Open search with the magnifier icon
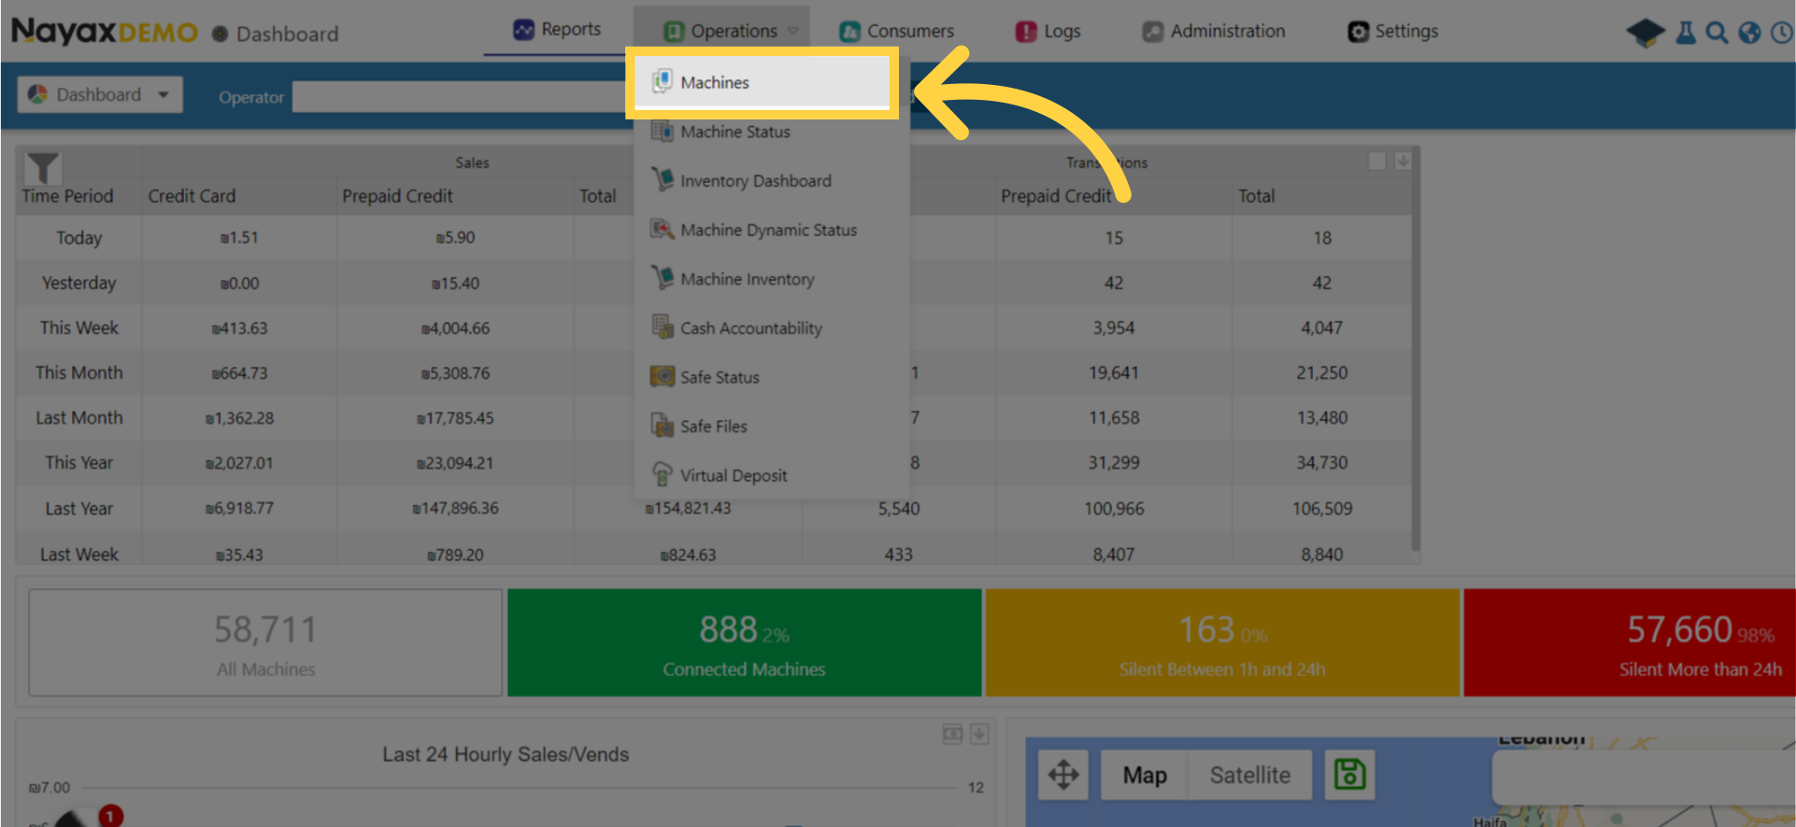 [x=1717, y=33]
